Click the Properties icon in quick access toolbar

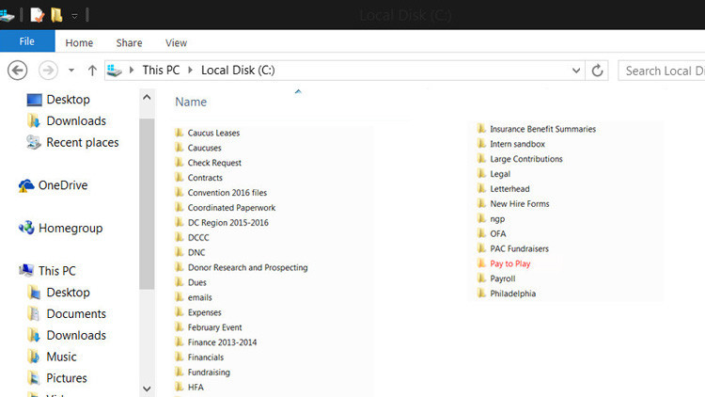37,15
